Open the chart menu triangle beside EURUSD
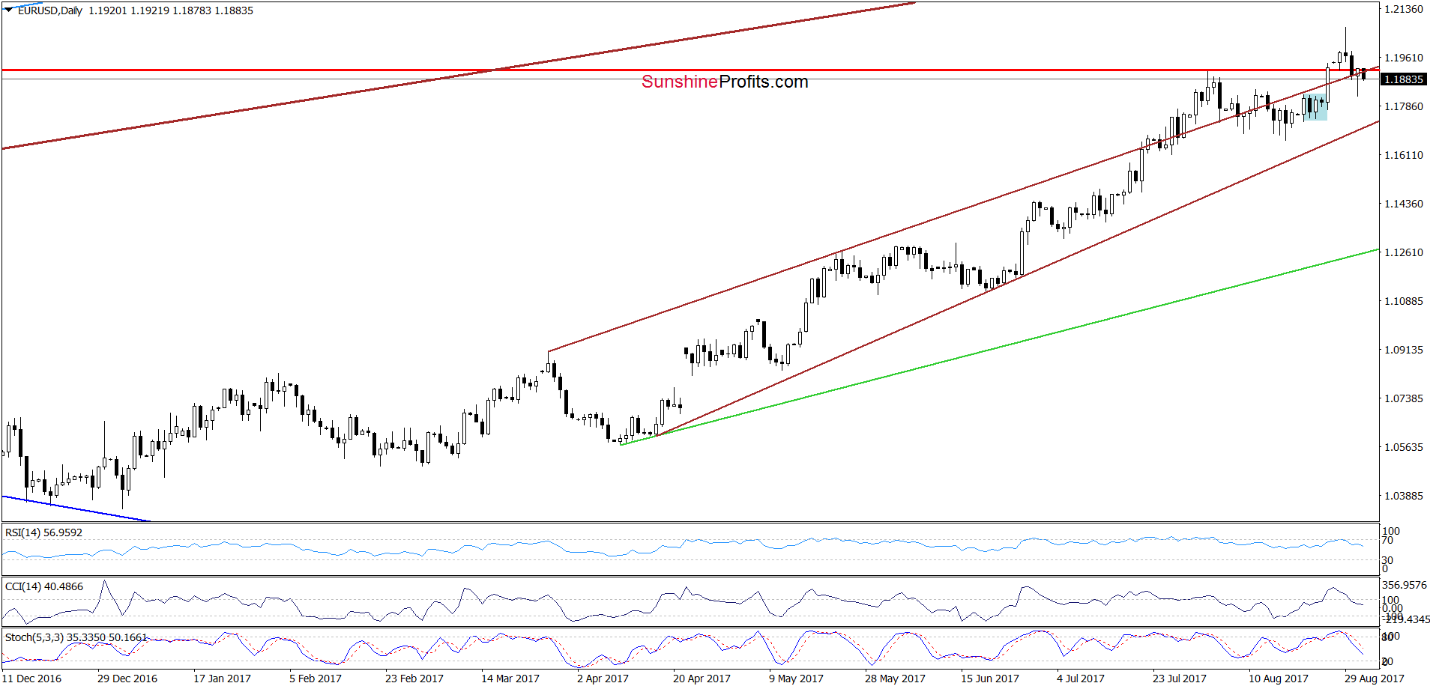 [9, 10]
